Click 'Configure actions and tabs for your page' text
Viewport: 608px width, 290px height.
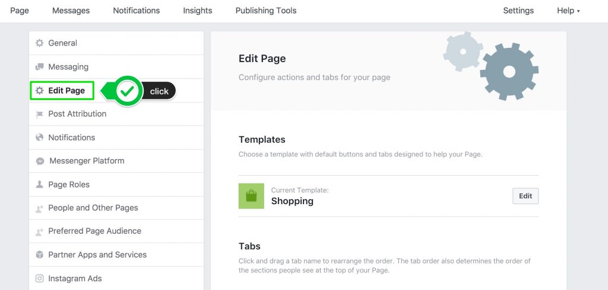click(315, 78)
